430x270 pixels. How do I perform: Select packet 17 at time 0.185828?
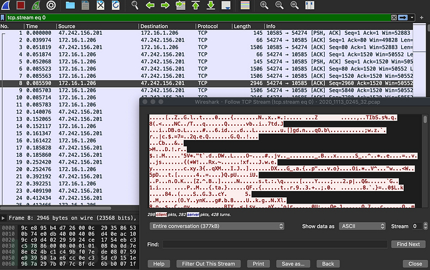(x=70, y=147)
